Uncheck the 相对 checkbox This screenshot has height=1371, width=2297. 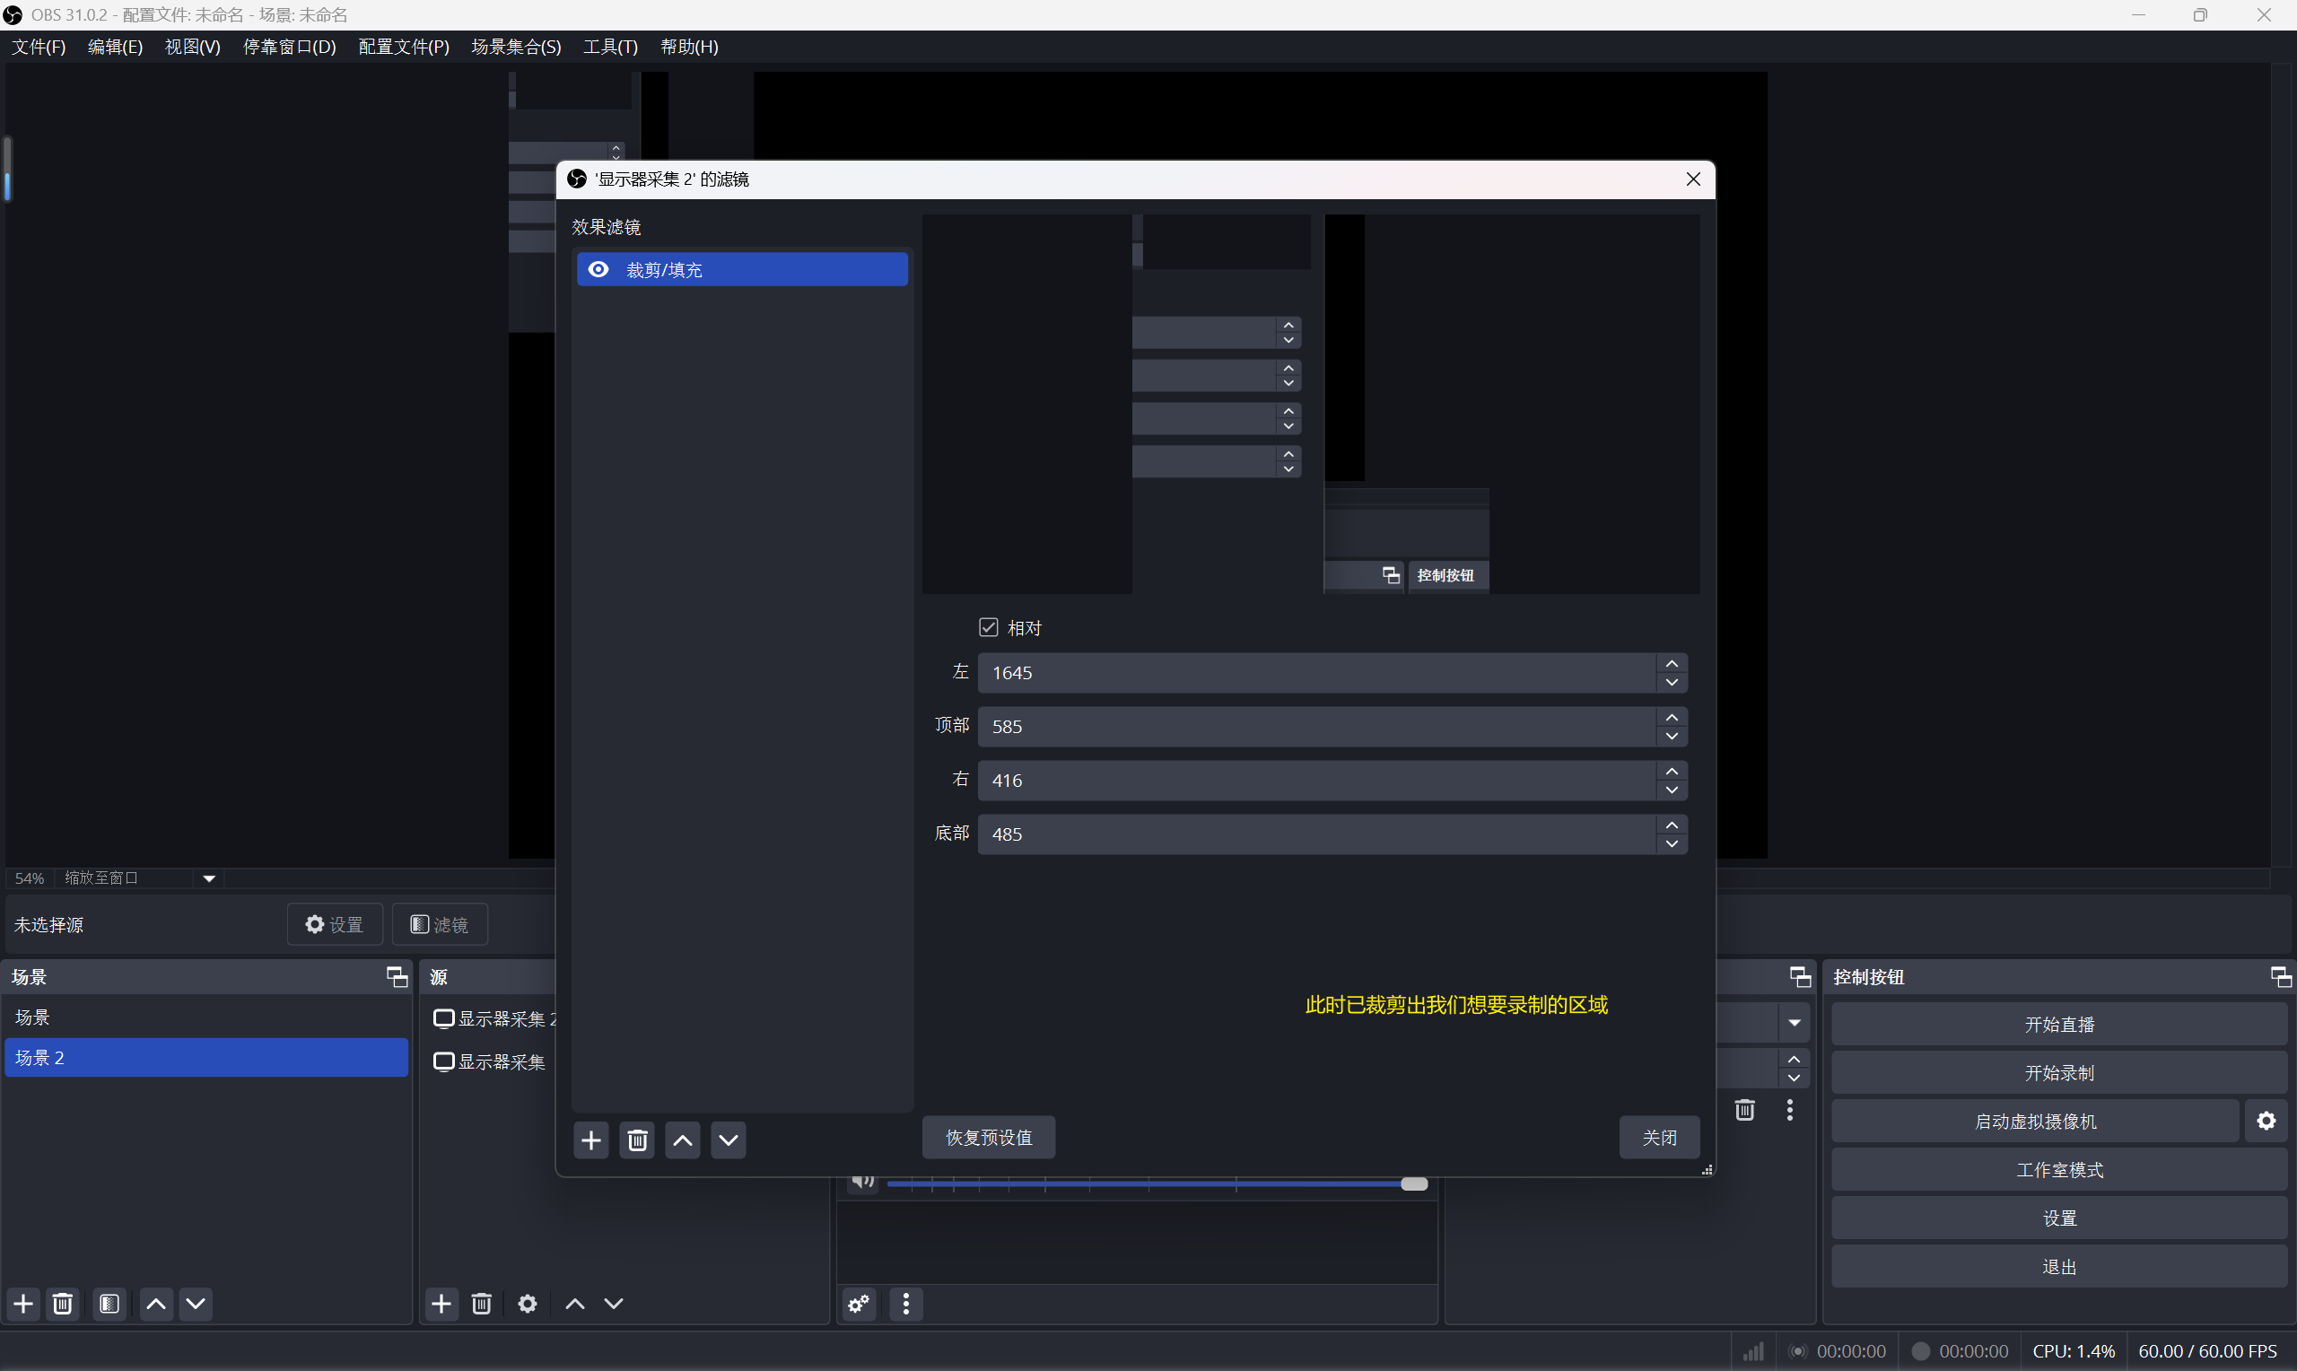(x=988, y=626)
